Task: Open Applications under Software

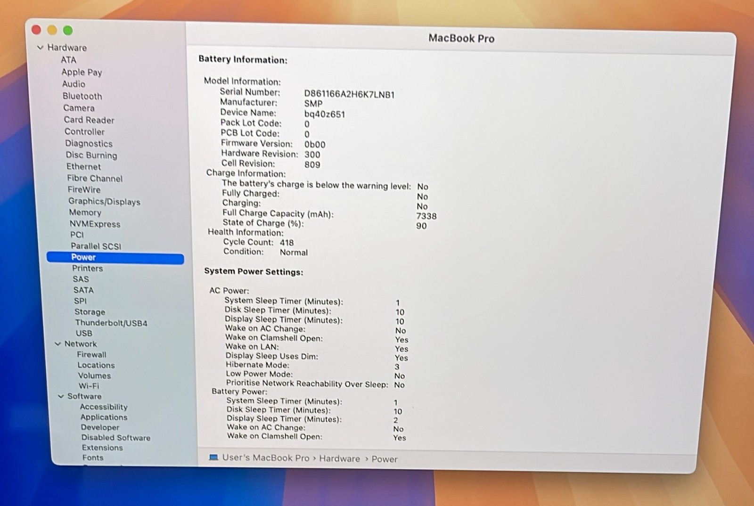Action: 104,417
